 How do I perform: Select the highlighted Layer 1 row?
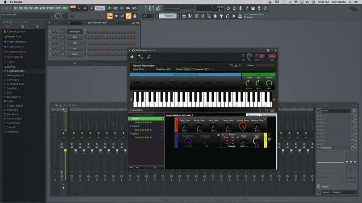pos(146,119)
